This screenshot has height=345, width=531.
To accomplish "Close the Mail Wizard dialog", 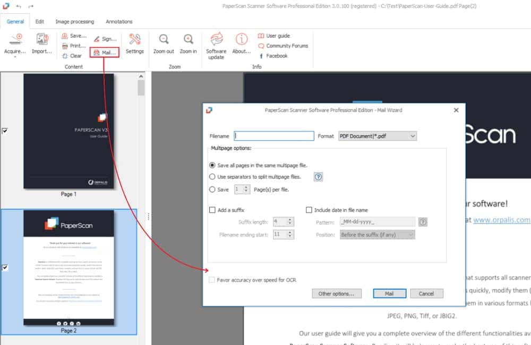I will click(456, 110).
